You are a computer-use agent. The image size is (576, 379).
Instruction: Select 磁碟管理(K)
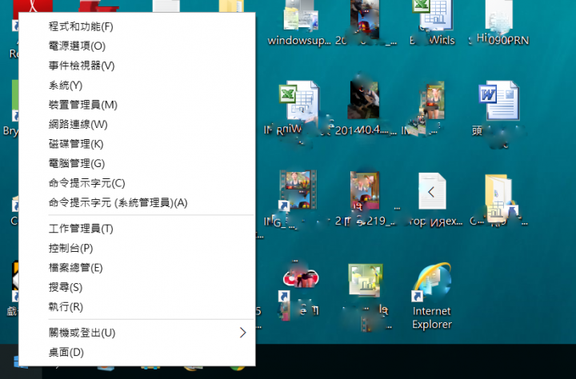(x=137, y=144)
